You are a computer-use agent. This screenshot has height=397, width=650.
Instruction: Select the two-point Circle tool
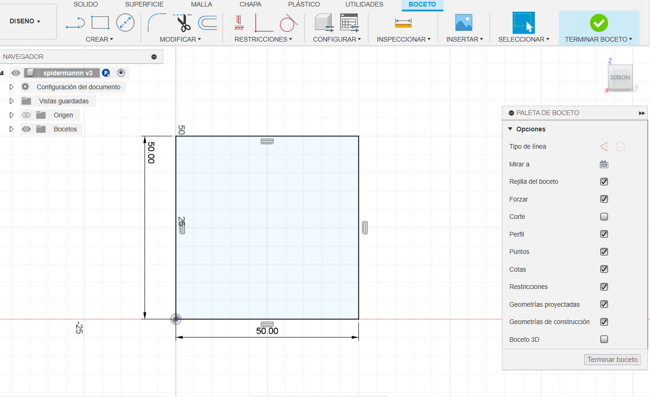[x=125, y=22]
